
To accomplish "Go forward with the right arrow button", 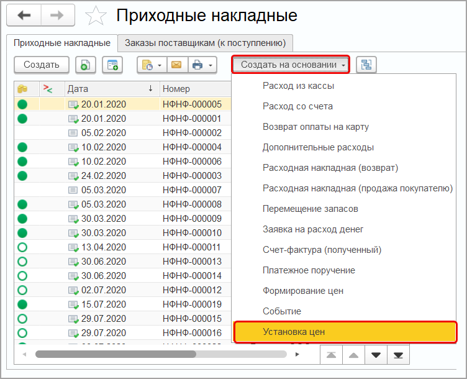I will pos(57,15).
